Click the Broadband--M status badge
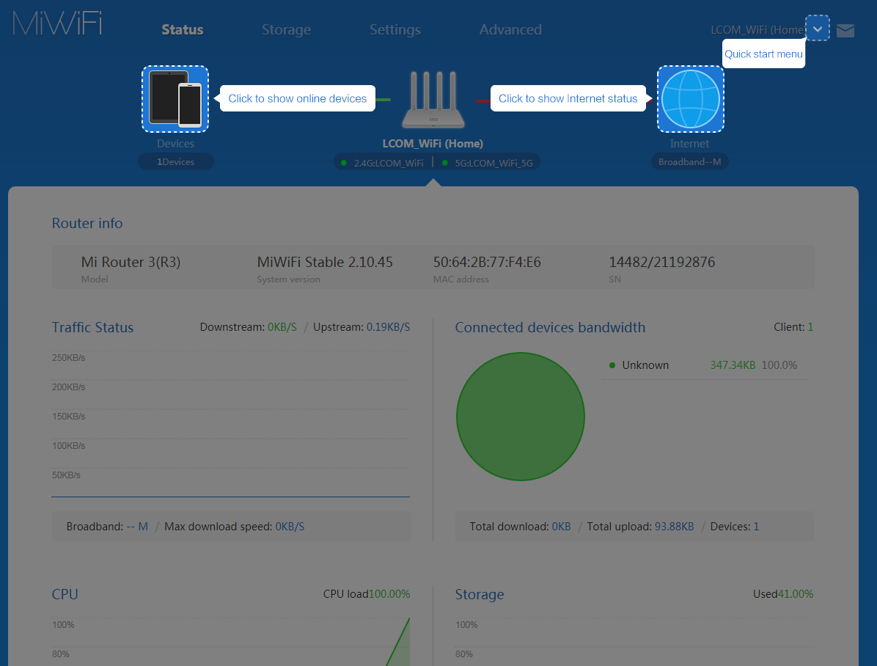877x666 pixels. (689, 162)
